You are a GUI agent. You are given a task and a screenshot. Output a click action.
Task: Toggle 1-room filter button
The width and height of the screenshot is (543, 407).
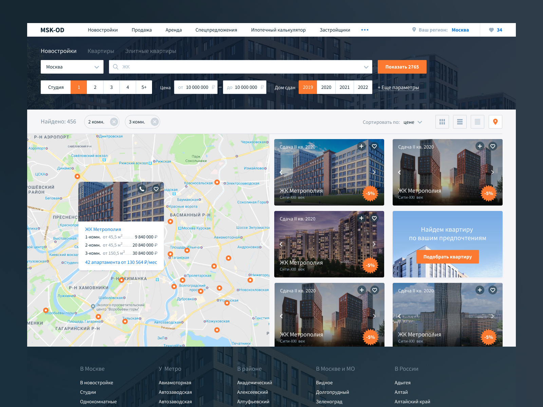79,87
